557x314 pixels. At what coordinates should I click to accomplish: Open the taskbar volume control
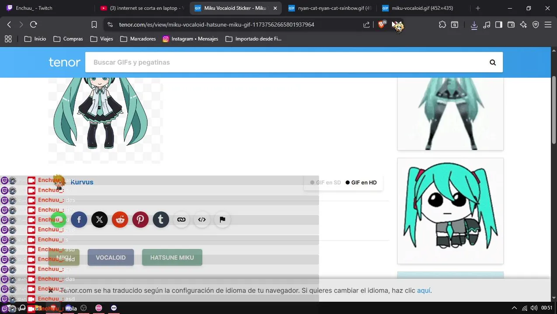pyautogui.click(x=534, y=308)
